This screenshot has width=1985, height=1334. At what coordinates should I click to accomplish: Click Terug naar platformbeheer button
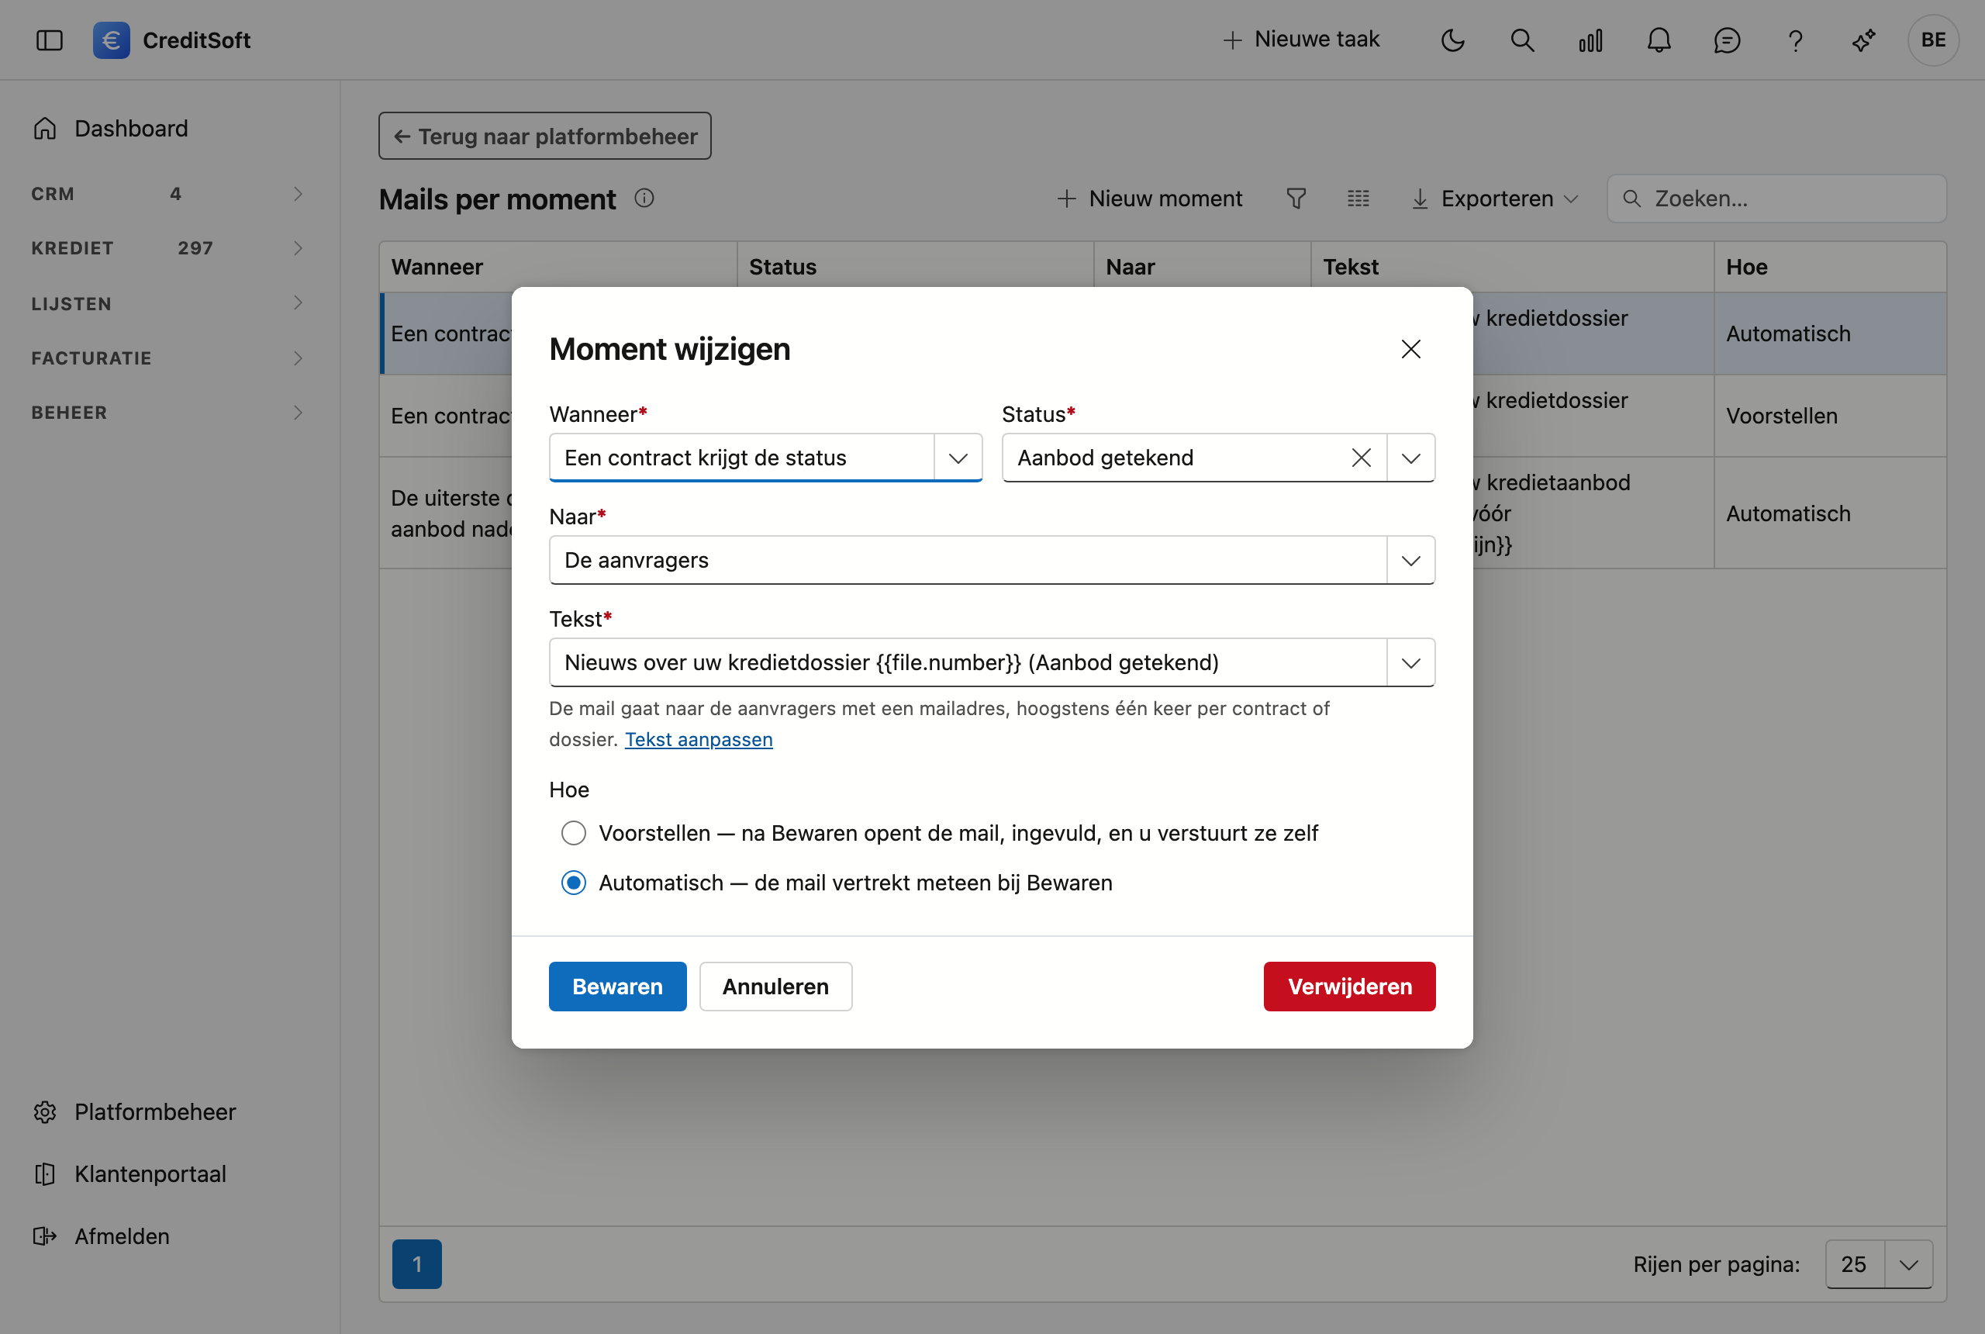point(545,137)
